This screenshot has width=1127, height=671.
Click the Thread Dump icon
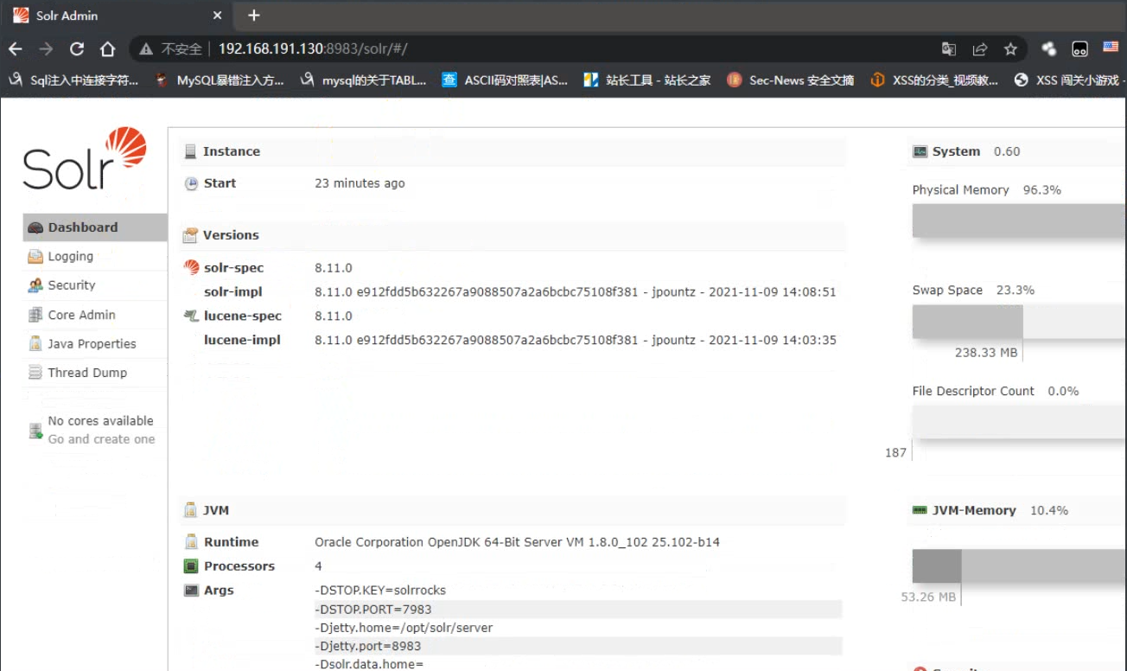(x=35, y=373)
